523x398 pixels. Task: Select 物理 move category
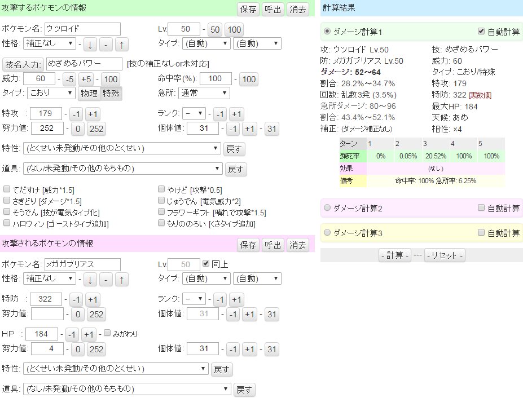(89, 94)
